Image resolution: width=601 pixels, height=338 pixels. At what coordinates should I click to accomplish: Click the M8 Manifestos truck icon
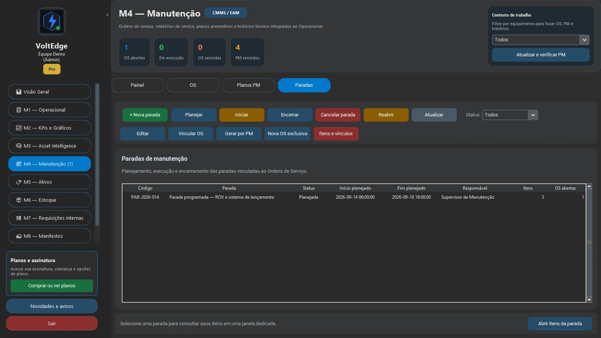click(x=19, y=236)
